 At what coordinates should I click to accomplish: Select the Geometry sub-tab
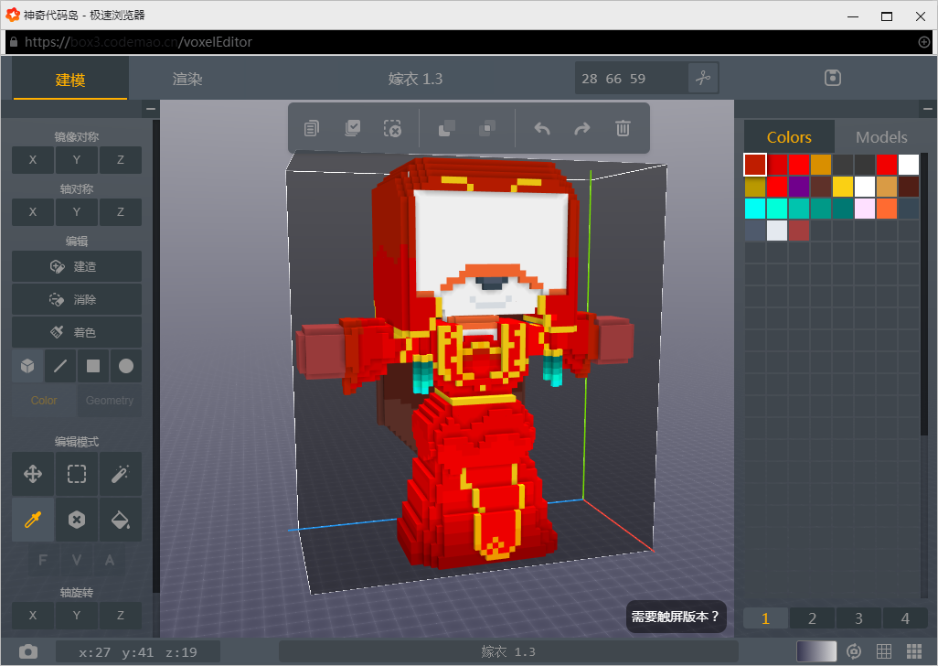110,401
